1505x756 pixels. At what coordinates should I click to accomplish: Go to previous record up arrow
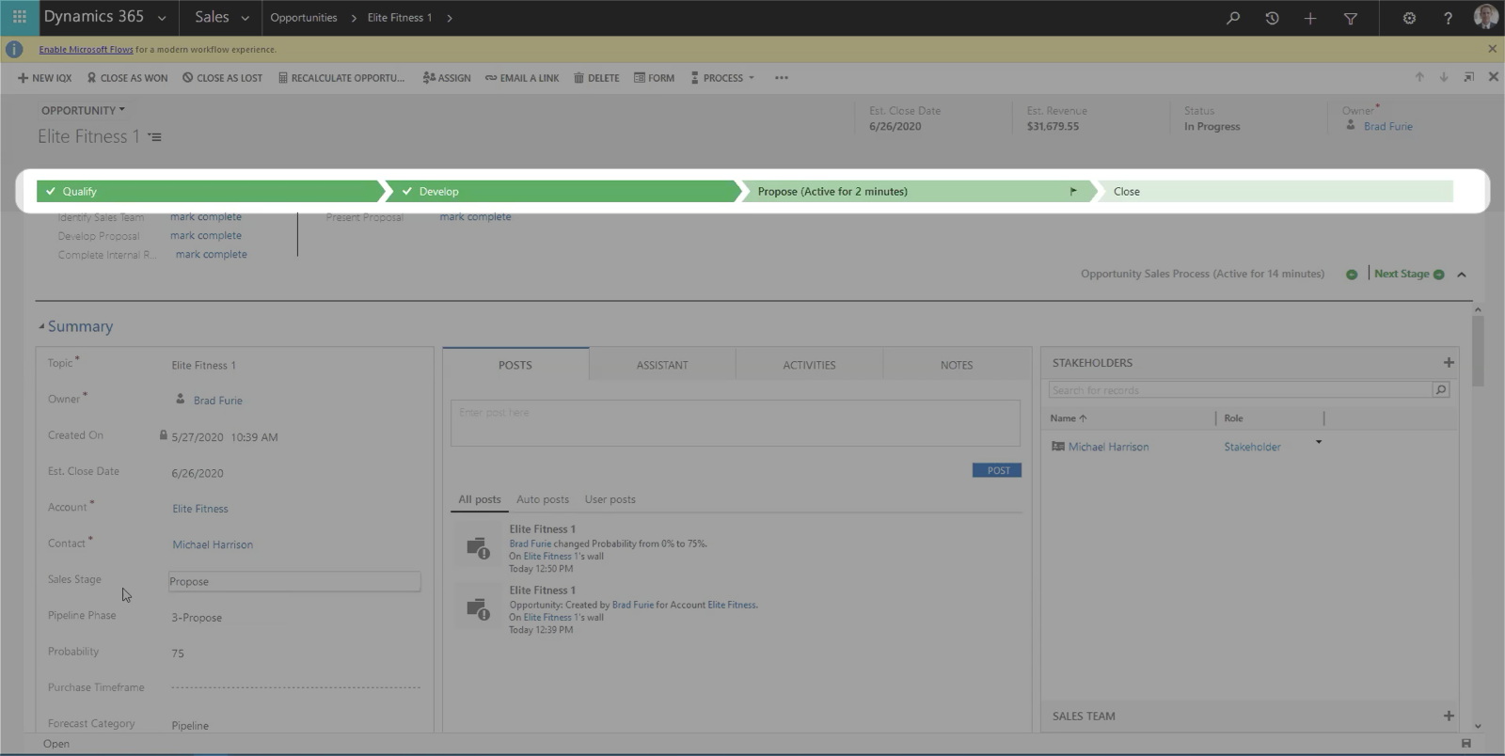pos(1419,77)
